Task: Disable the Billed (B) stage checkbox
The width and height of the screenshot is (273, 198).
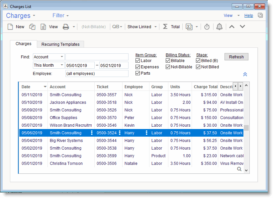Action: coord(198,61)
